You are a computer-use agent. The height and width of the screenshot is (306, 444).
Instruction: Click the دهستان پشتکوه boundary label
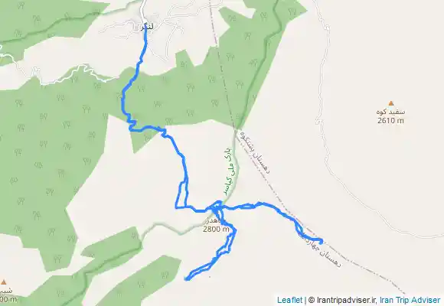coord(255,152)
